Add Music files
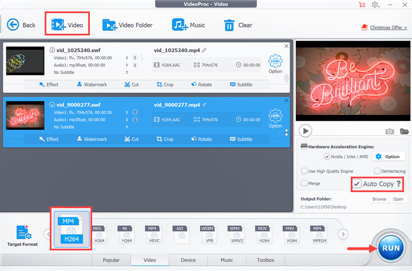Screen dimensions: 412x271 click(188, 25)
